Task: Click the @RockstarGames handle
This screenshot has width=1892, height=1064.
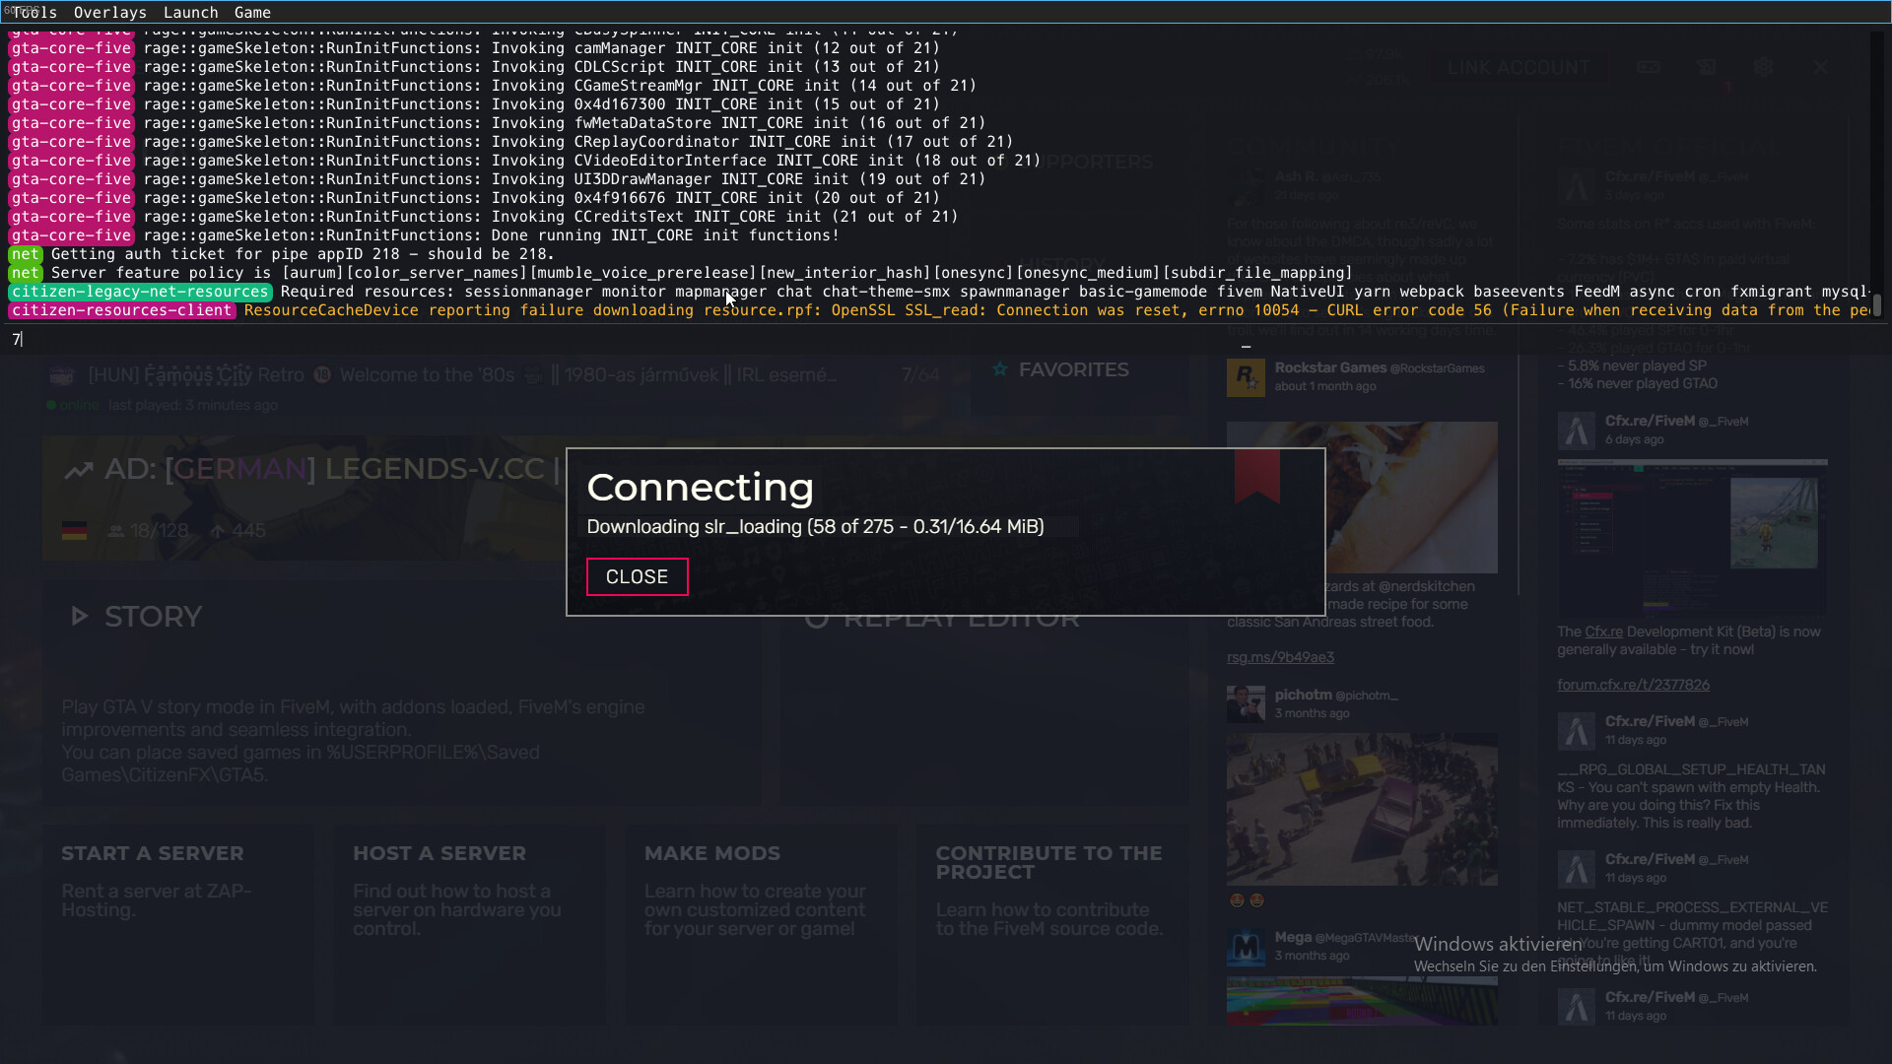Action: click(1437, 368)
